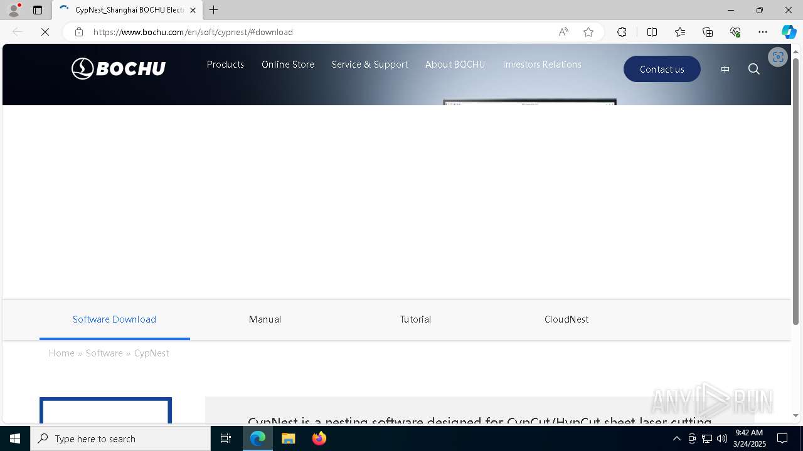
Task: Open Edge profile avatar icon
Action: point(13,10)
